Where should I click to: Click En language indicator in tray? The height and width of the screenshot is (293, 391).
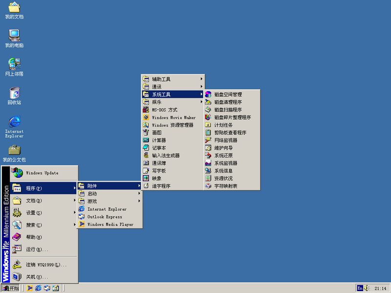(x=360, y=288)
